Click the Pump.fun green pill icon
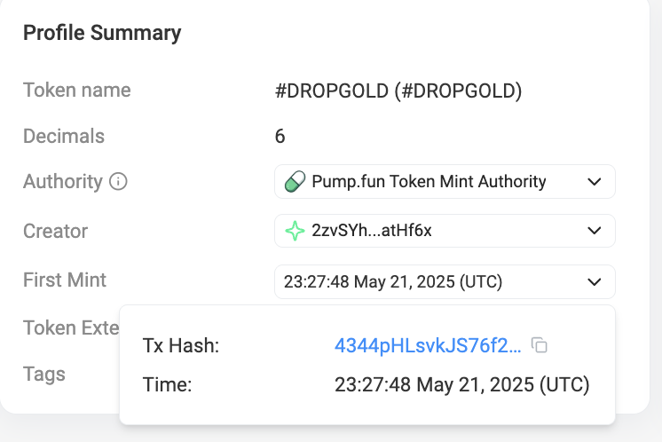662x442 pixels. (x=295, y=182)
